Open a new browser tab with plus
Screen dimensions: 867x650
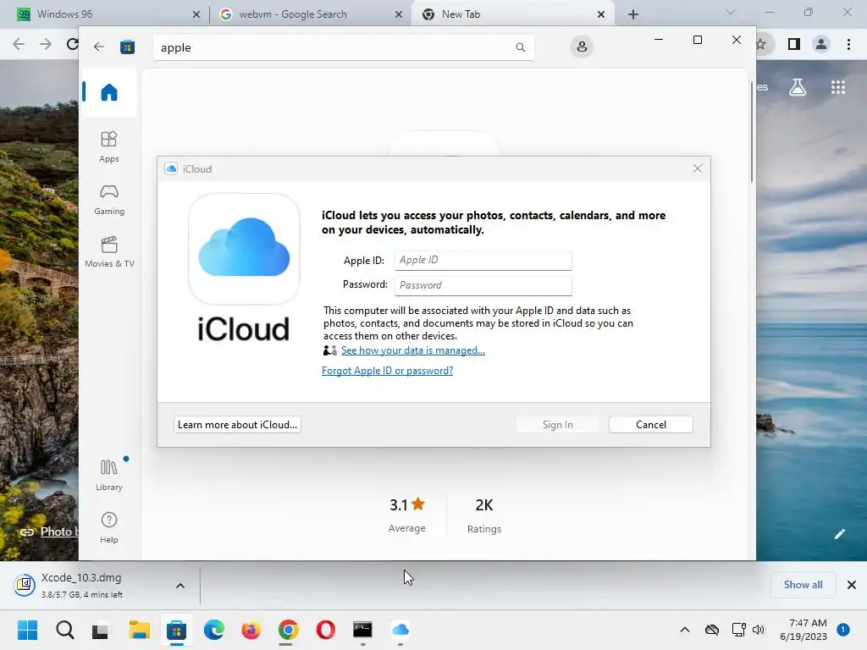(633, 15)
